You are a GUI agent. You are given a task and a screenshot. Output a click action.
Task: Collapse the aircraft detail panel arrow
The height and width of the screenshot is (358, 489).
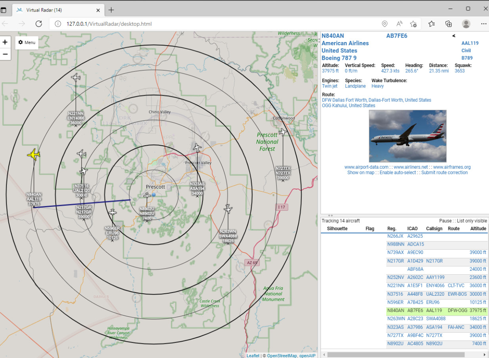coord(454,36)
